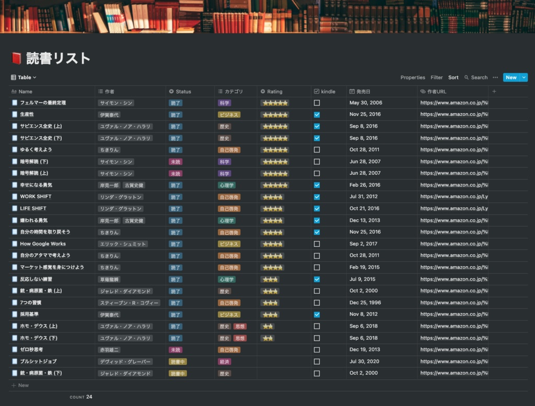Screen dimensions: 535x406
Task: Open the Properties menu
Action: point(413,77)
